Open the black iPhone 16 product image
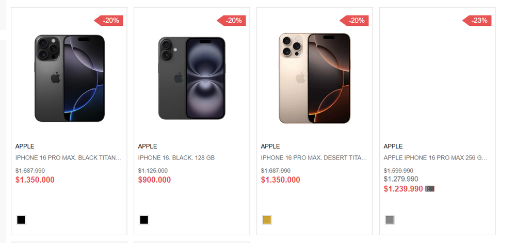 [x=192, y=78]
